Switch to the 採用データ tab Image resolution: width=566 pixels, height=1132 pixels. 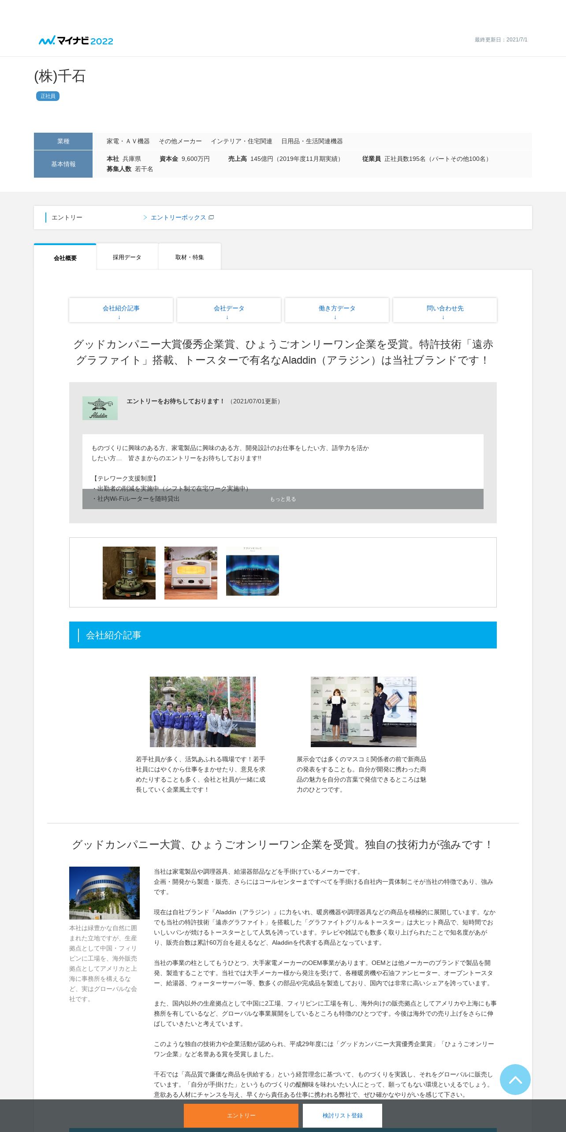click(x=127, y=257)
